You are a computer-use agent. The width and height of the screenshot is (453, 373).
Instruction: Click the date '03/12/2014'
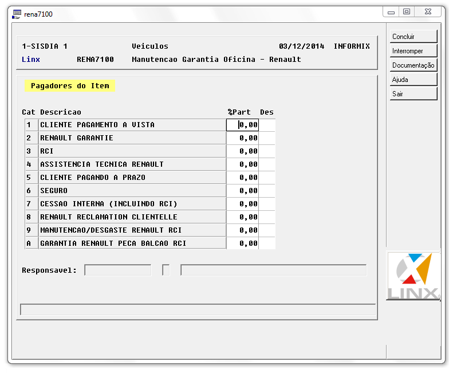point(302,46)
